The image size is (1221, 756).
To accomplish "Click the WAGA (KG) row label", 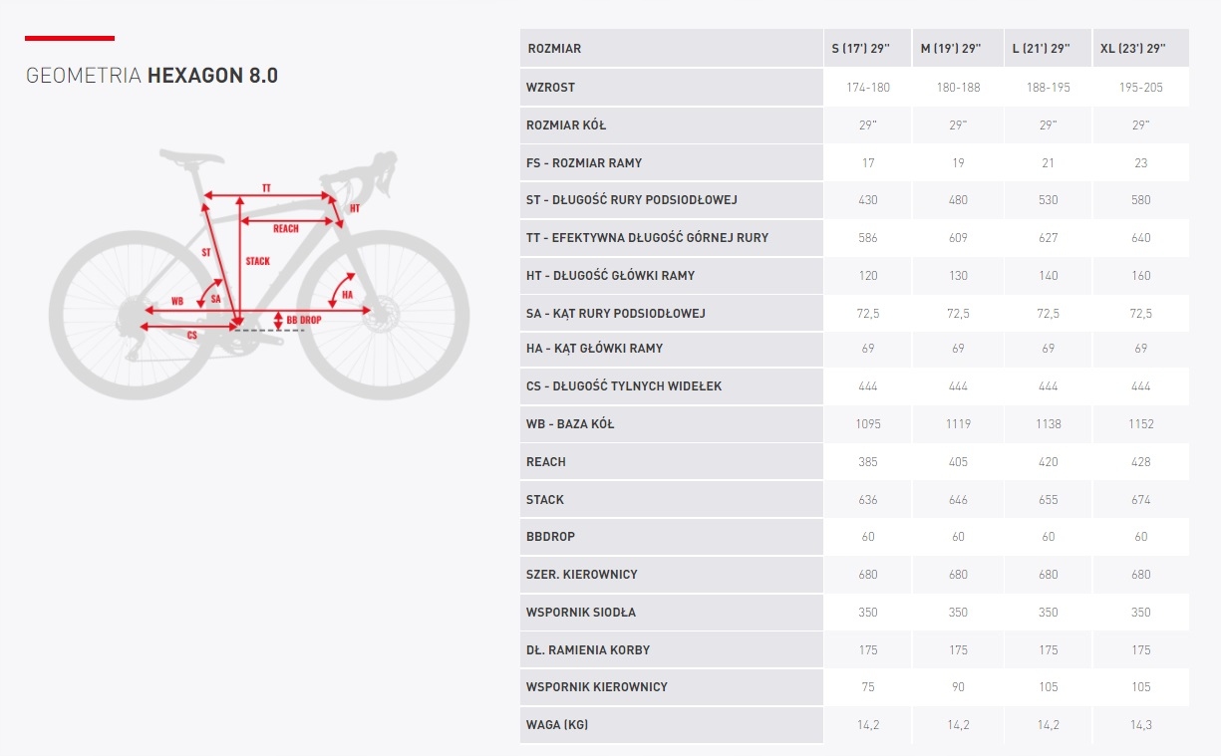I will [557, 724].
